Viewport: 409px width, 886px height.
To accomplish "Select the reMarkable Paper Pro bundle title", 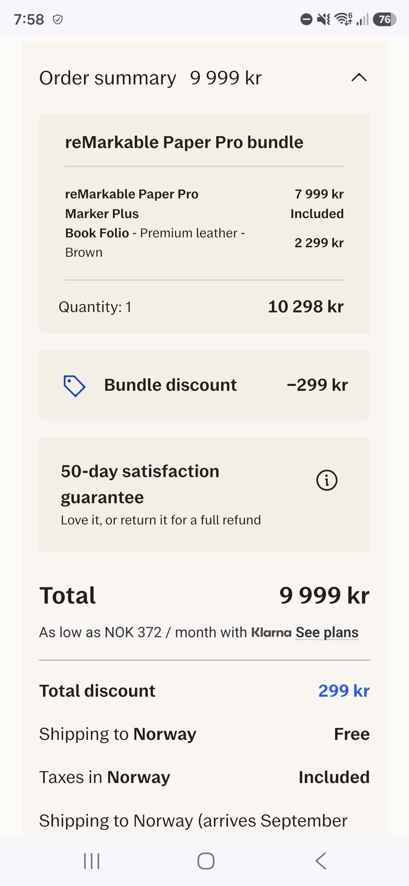I will [x=184, y=142].
